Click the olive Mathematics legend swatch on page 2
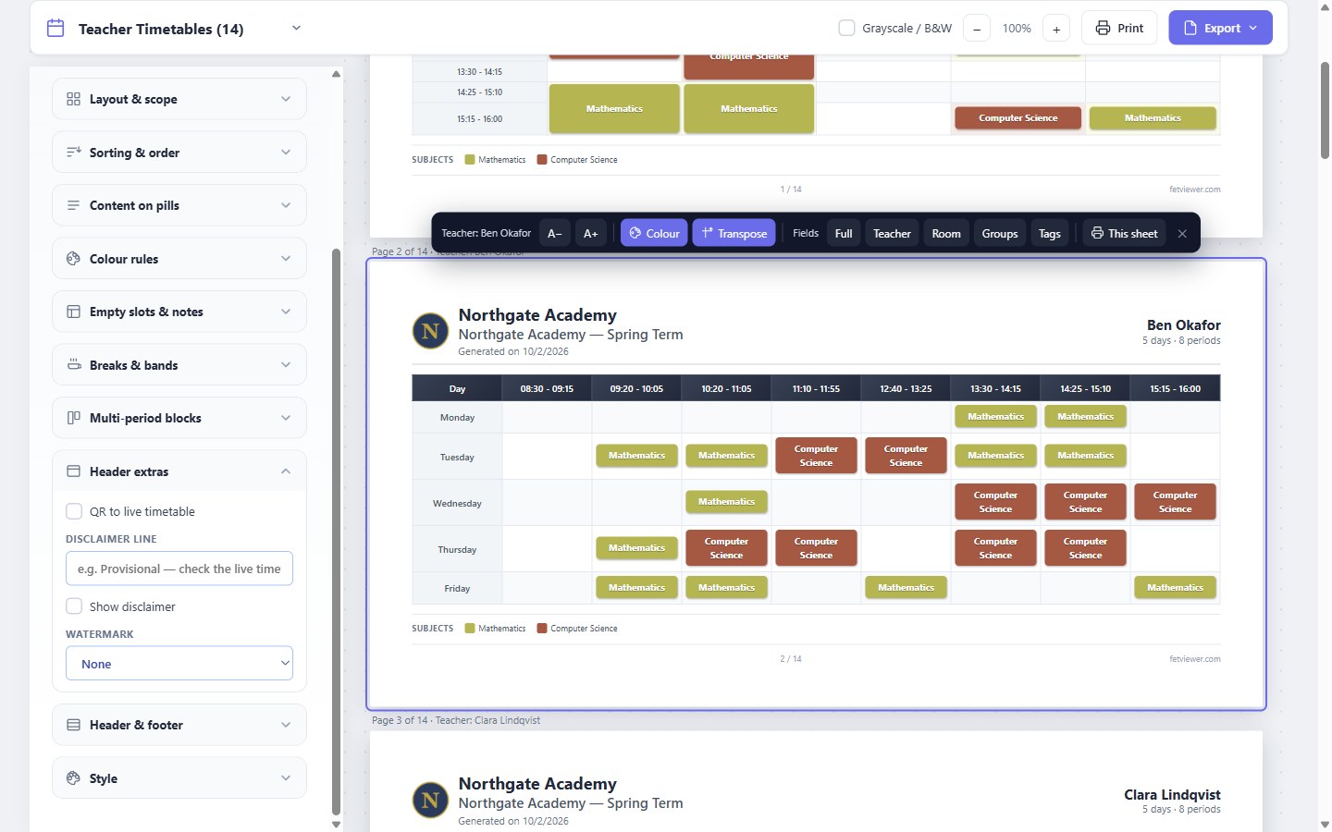Screen dimensions: 1332x832 [x=470, y=629]
